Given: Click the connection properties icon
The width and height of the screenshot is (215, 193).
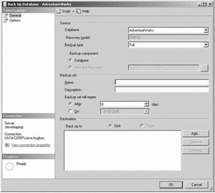Looking at the screenshot, I should tap(7, 145).
